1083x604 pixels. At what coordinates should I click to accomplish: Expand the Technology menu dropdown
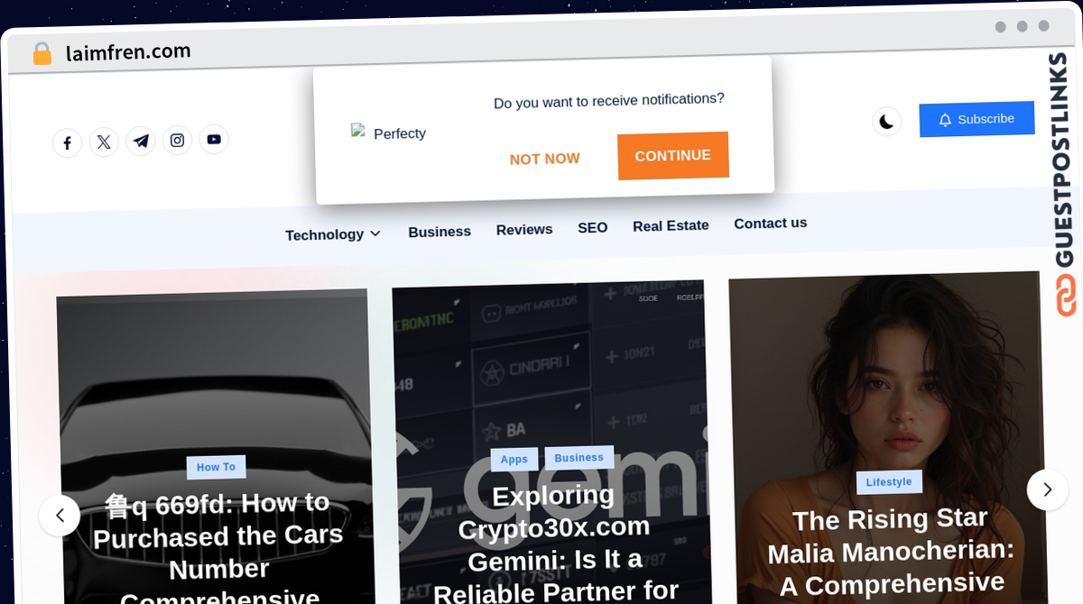333,234
